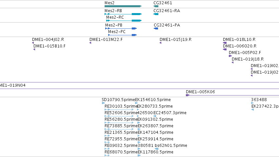The image size is (279, 157).
Task: Click the Mes2-PB protein feature
Action: [121, 28]
